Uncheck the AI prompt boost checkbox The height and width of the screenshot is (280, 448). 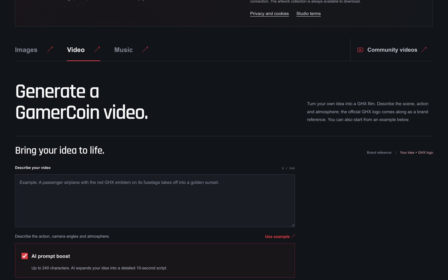click(x=25, y=256)
